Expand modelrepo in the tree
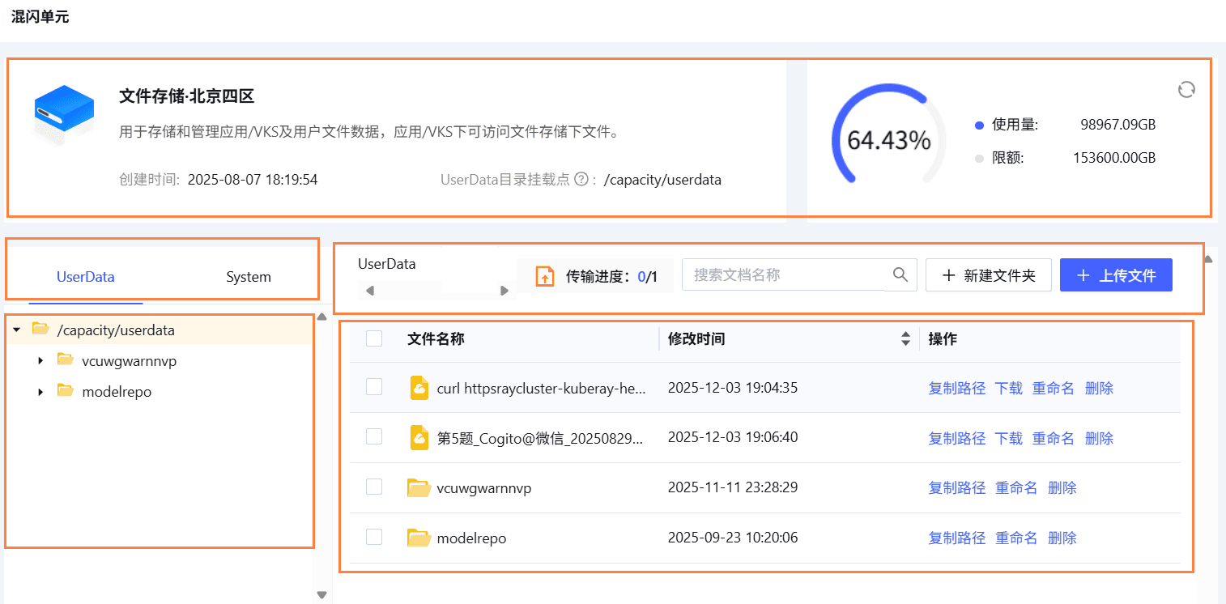Image resolution: width=1226 pixels, height=604 pixels. coord(41,392)
